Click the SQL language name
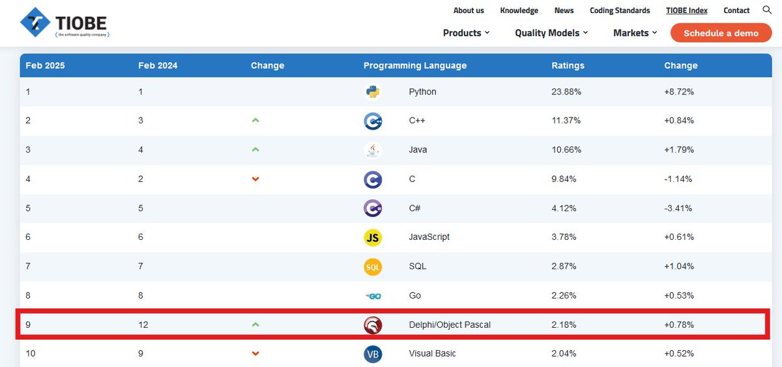This screenshot has height=367, width=782. pyautogui.click(x=417, y=267)
